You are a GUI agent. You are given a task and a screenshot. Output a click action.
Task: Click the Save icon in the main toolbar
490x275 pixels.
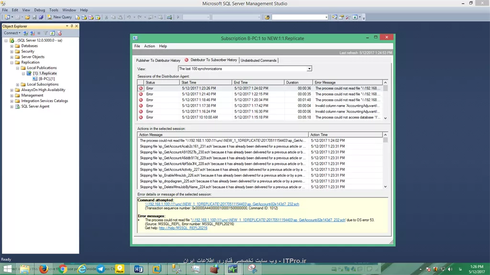(34, 17)
